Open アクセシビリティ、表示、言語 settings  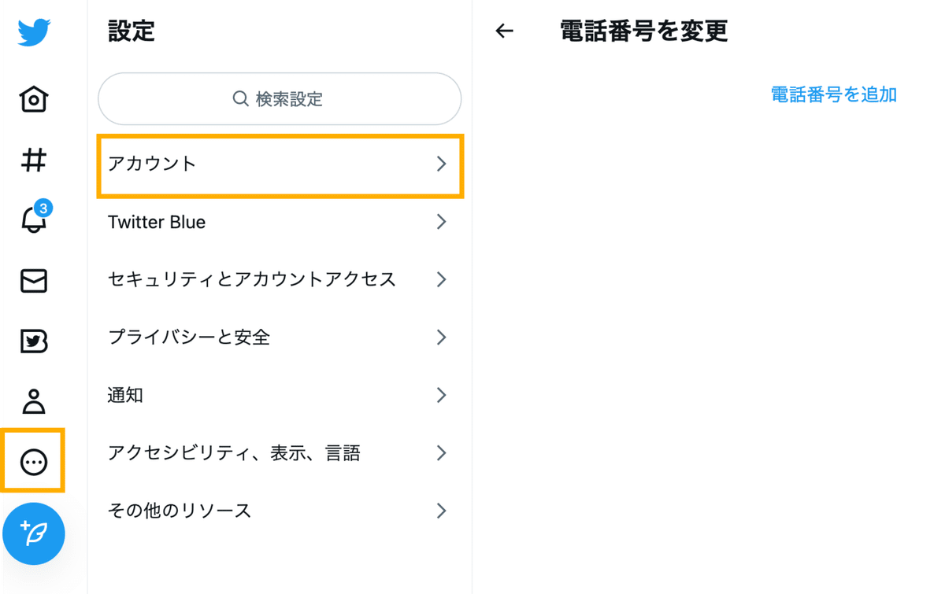(280, 453)
